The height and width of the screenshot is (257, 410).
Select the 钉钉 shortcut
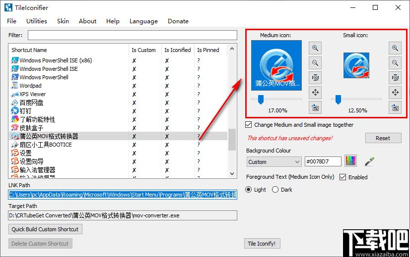[x=119, y=111]
